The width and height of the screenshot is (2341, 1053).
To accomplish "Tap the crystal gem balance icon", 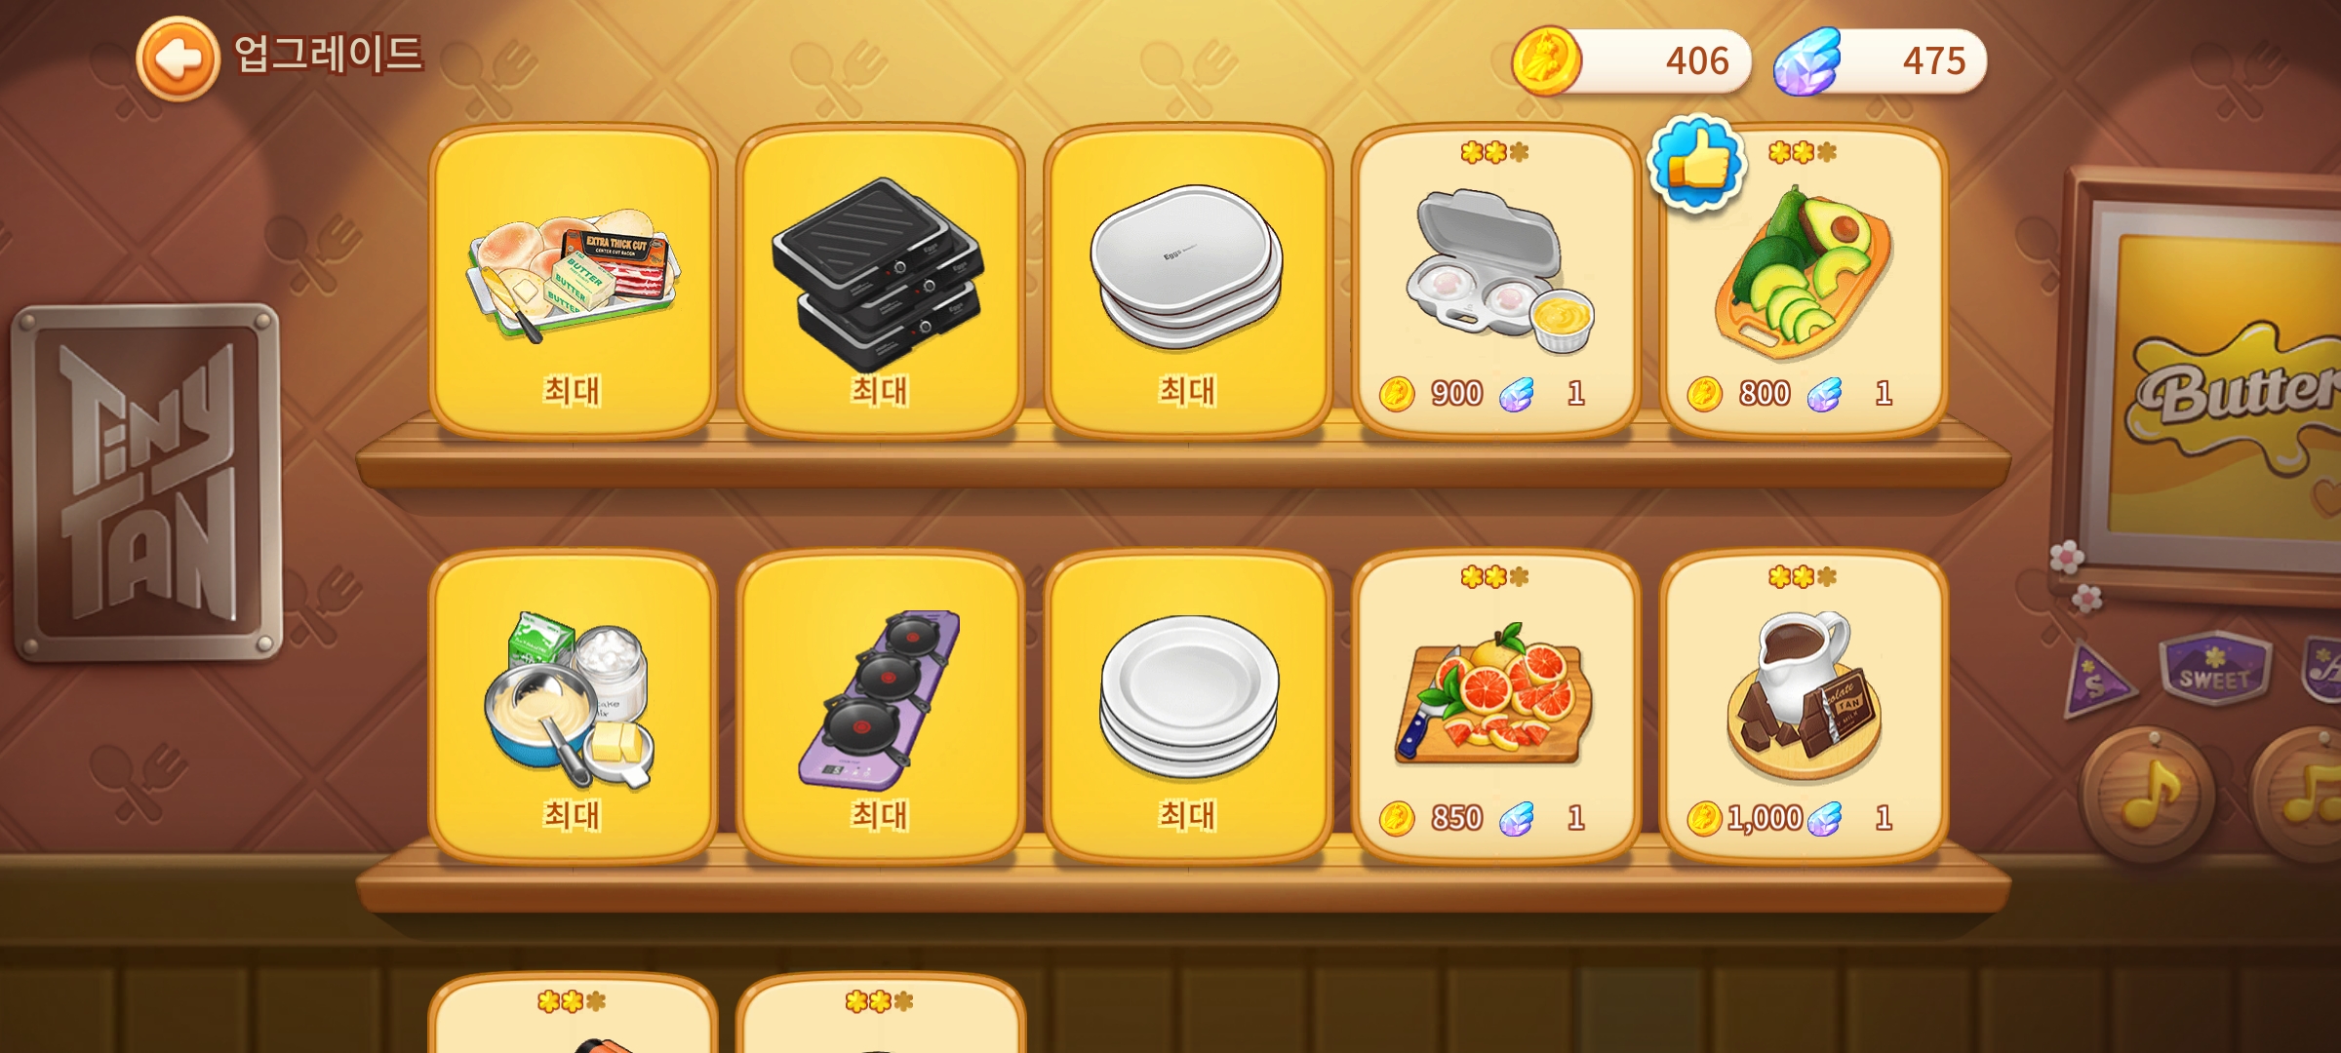I will [1807, 60].
